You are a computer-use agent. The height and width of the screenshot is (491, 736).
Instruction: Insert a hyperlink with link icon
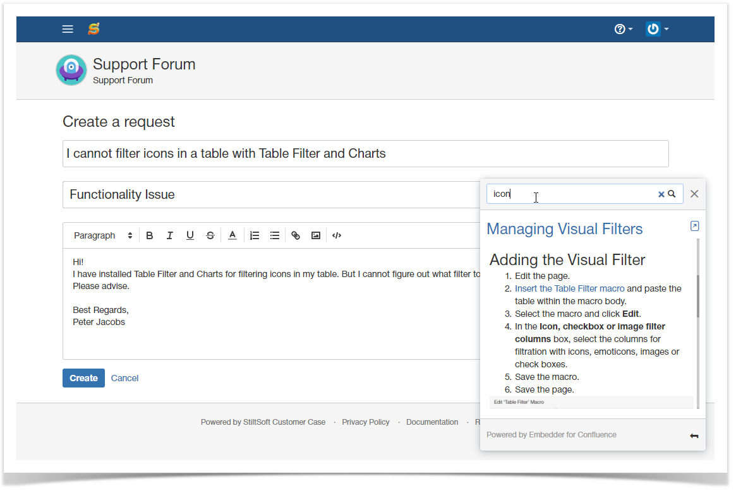click(296, 235)
